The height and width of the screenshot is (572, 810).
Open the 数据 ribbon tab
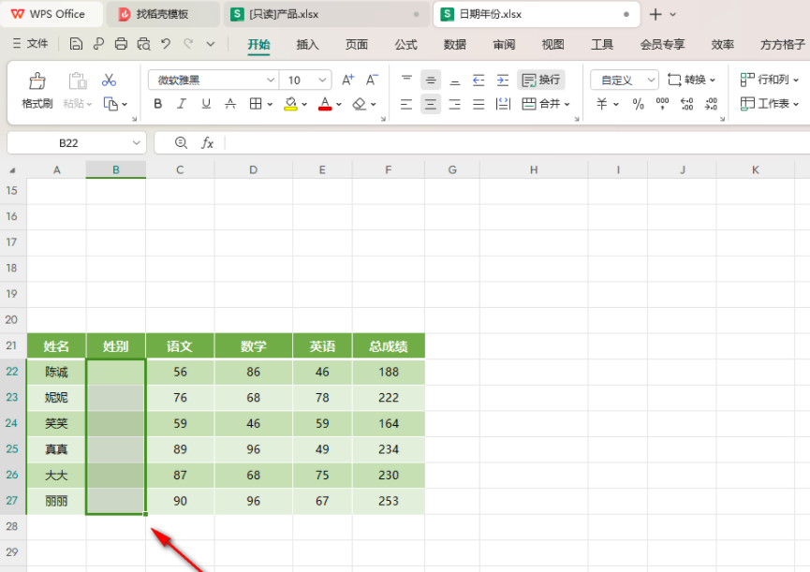pos(454,44)
